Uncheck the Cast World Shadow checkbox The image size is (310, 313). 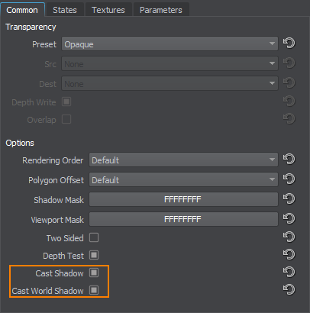point(94,290)
